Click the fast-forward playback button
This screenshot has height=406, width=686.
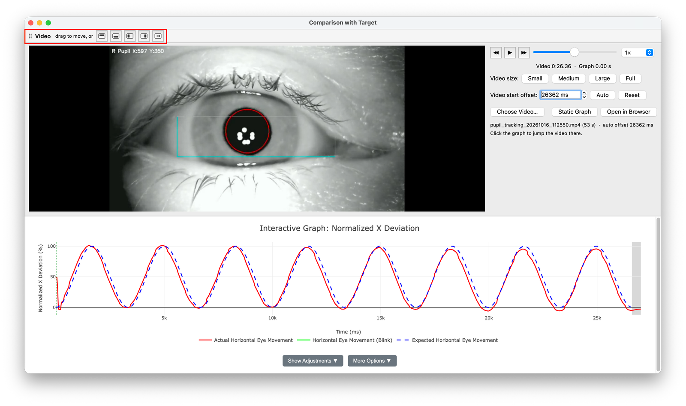524,52
